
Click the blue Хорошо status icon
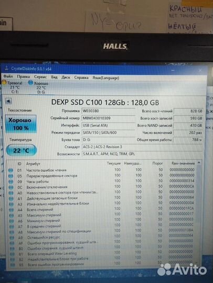30,83
